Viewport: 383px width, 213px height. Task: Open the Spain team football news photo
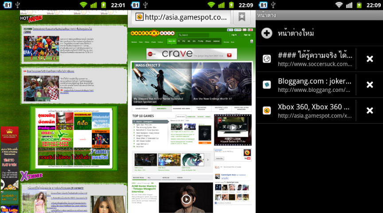pyautogui.click(x=41, y=49)
